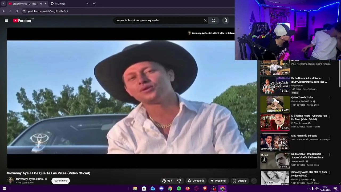Click the URL address bar

[128, 11]
